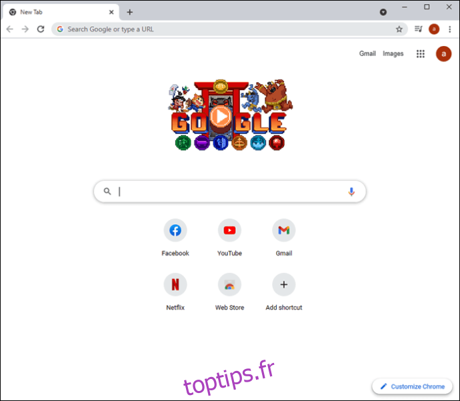460x401 pixels.
Task: Open the Gmail shortcut tile
Action: coord(284,238)
